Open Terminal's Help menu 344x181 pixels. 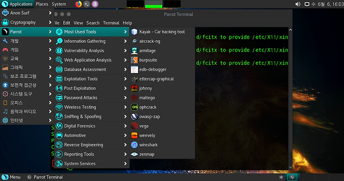127,23
